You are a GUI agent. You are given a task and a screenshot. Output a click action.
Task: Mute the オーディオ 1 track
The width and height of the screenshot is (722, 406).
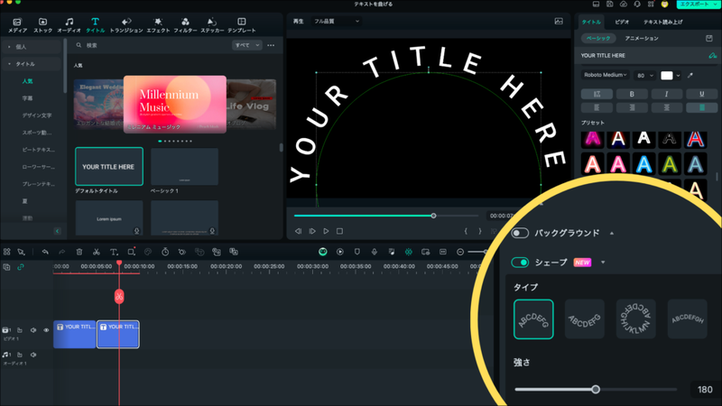[x=33, y=355]
